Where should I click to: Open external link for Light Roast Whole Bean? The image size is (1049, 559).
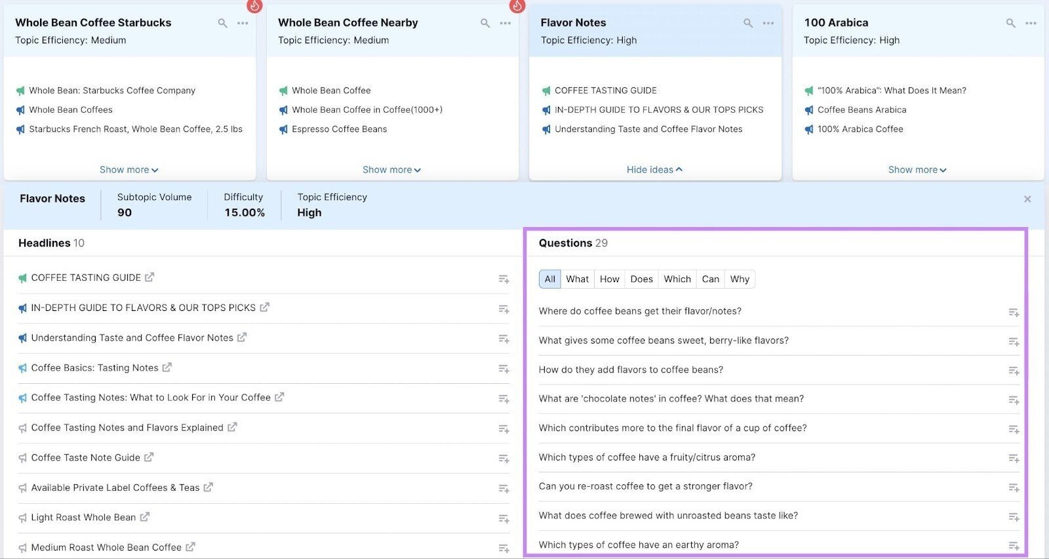(145, 517)
